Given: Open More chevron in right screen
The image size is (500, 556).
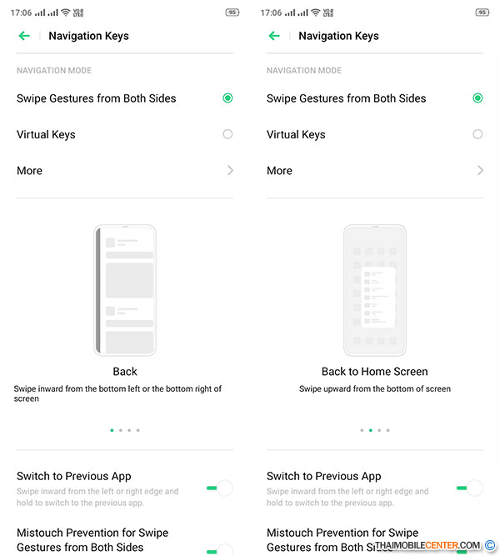Looking at the screenshot, I should [x=480, y=171].
